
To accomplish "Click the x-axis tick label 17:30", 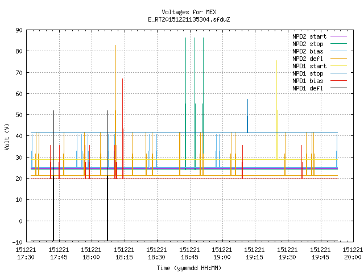I will (x=26, y=257).
